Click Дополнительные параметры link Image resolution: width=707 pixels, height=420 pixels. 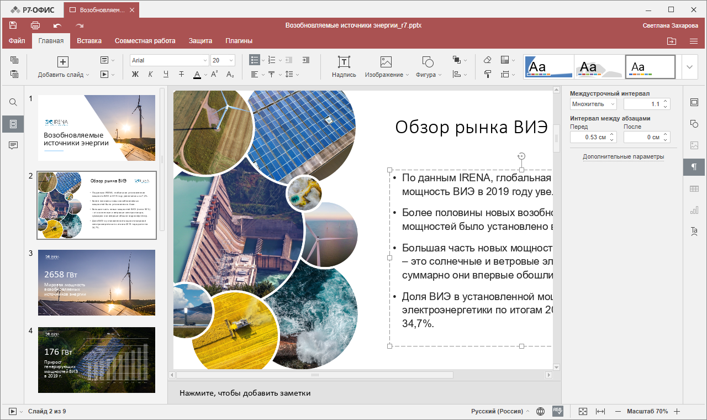pyautogui.click(x=623, y=157)
